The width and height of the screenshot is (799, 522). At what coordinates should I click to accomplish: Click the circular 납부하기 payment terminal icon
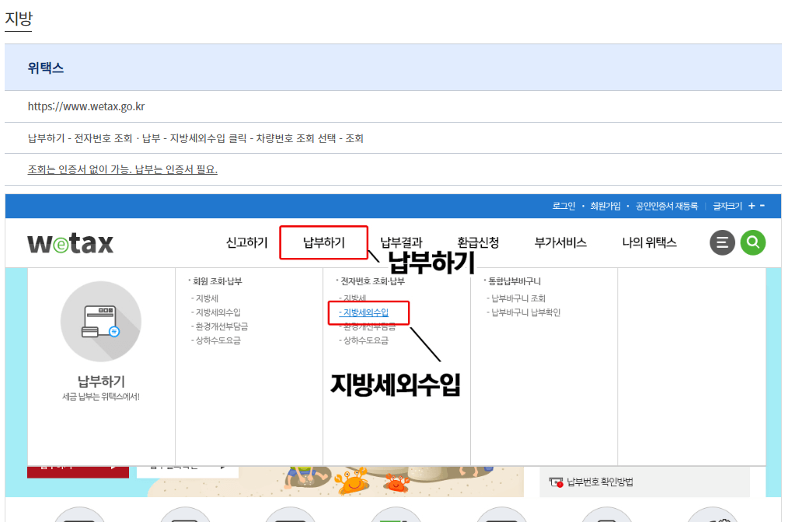click(101, 322)
